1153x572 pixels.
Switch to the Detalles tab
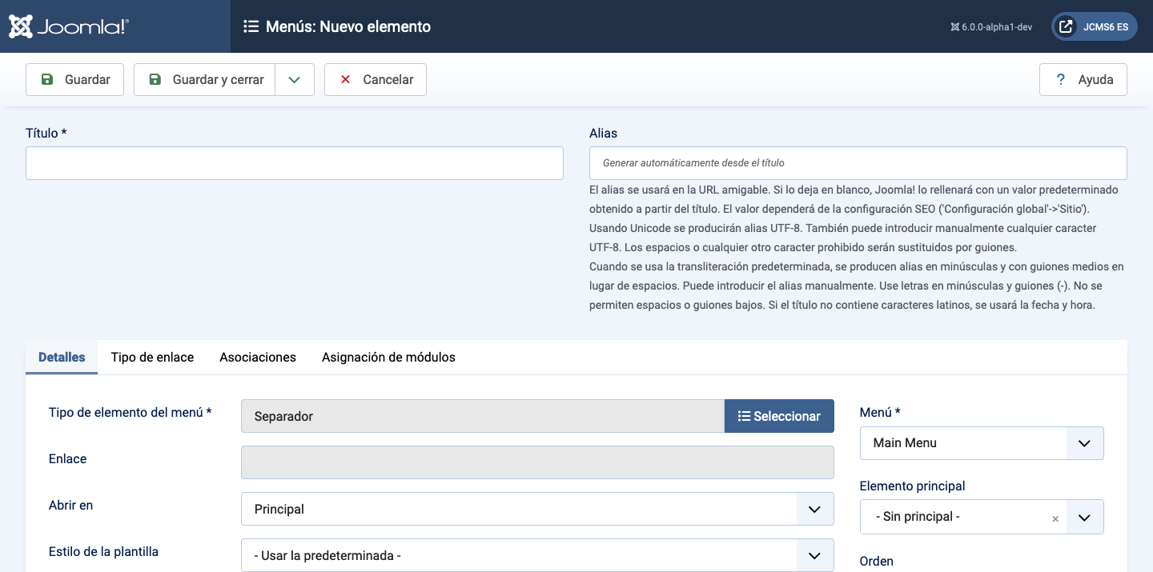62,357
